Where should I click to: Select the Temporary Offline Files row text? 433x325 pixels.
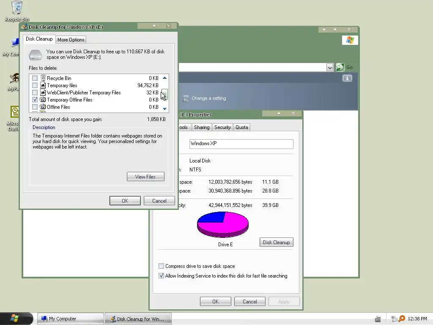click(70, 100)
